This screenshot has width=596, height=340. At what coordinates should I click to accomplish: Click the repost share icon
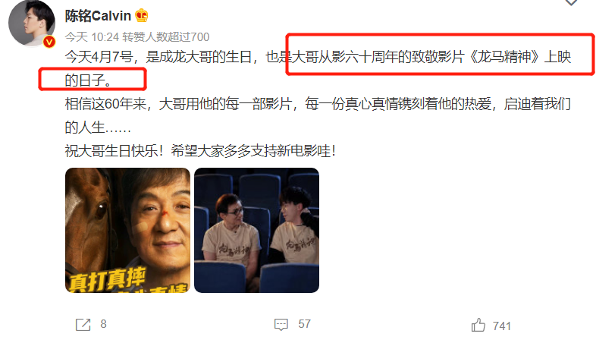pos(83,325)
